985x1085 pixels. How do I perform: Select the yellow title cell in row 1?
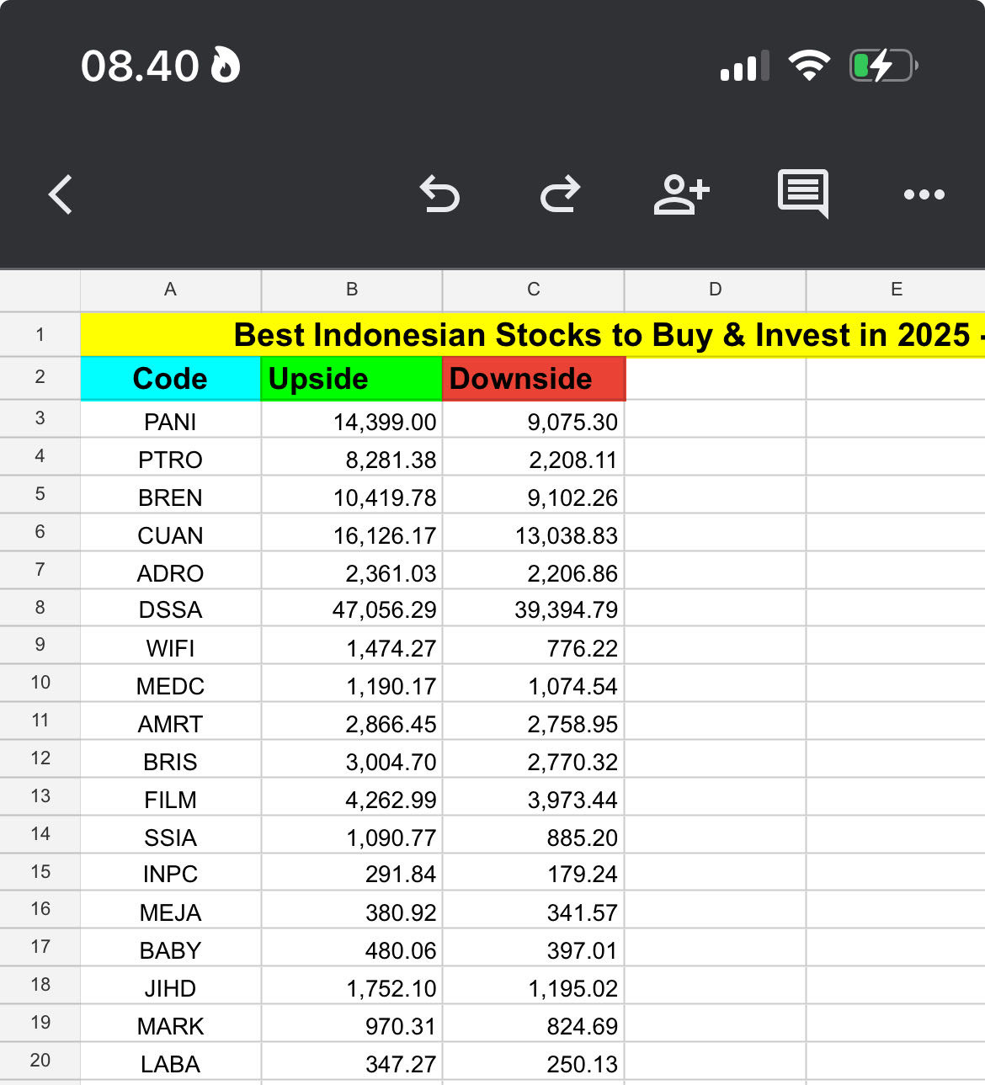(x=533, y=335)
